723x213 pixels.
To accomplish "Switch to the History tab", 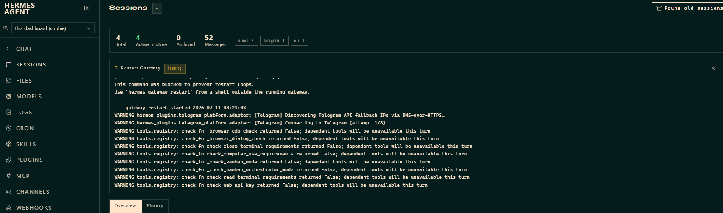I will (155, 206).
